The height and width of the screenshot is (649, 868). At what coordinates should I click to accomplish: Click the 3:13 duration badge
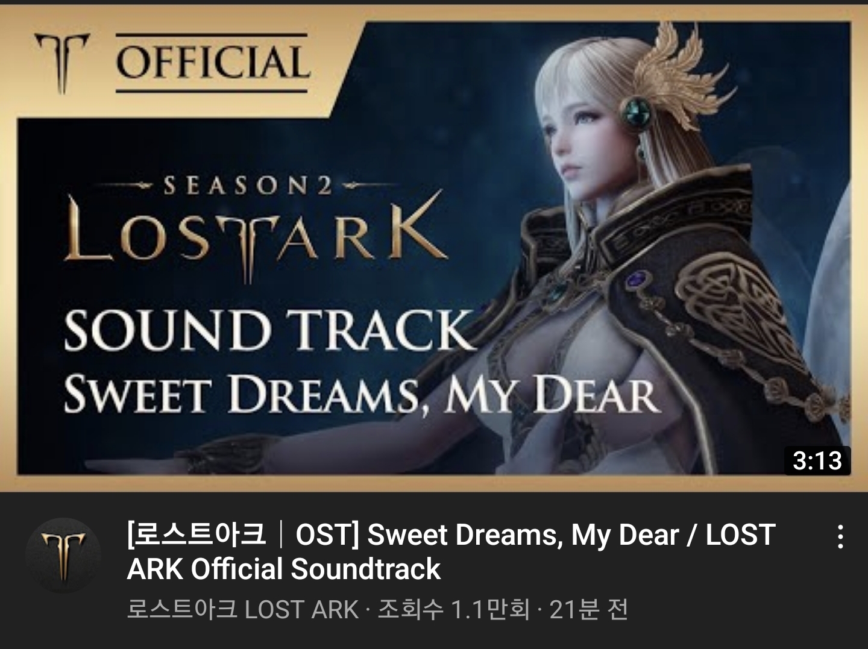(817, 461)
